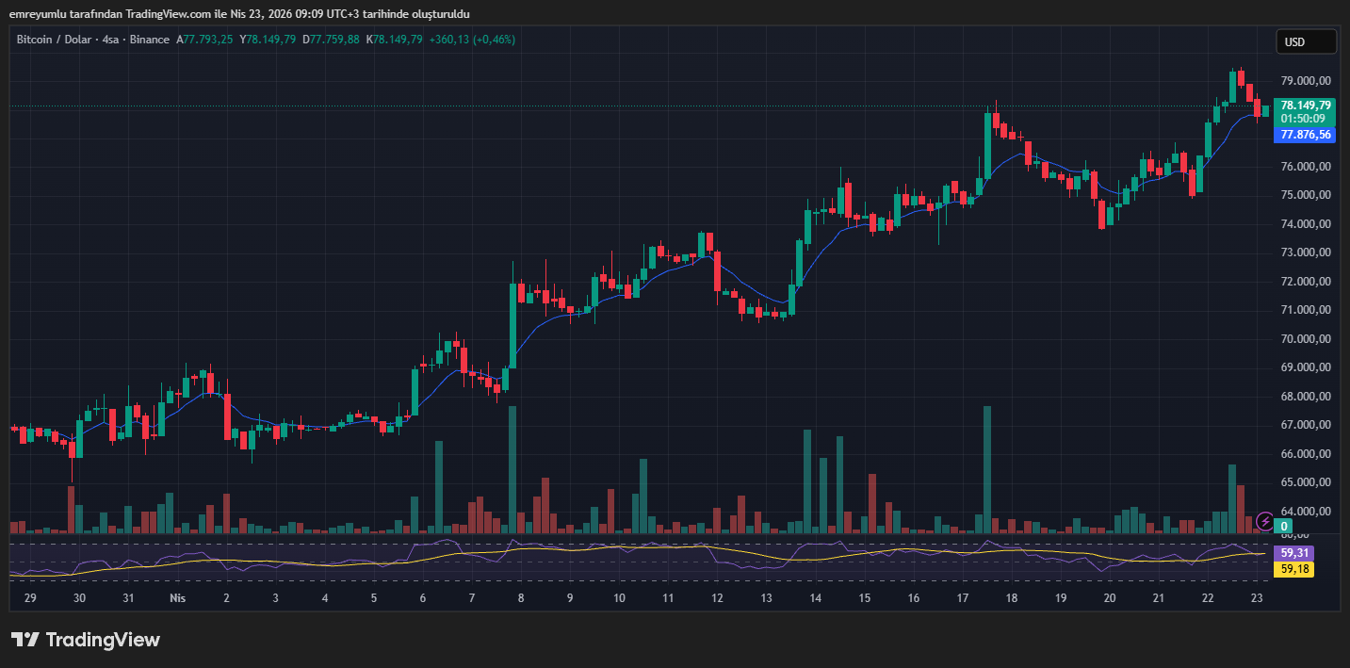The width and height of the screenshot is (1350, 668).
Task: Select the purple RSI value 59,31 label
Action: (x=1292, y=553)
